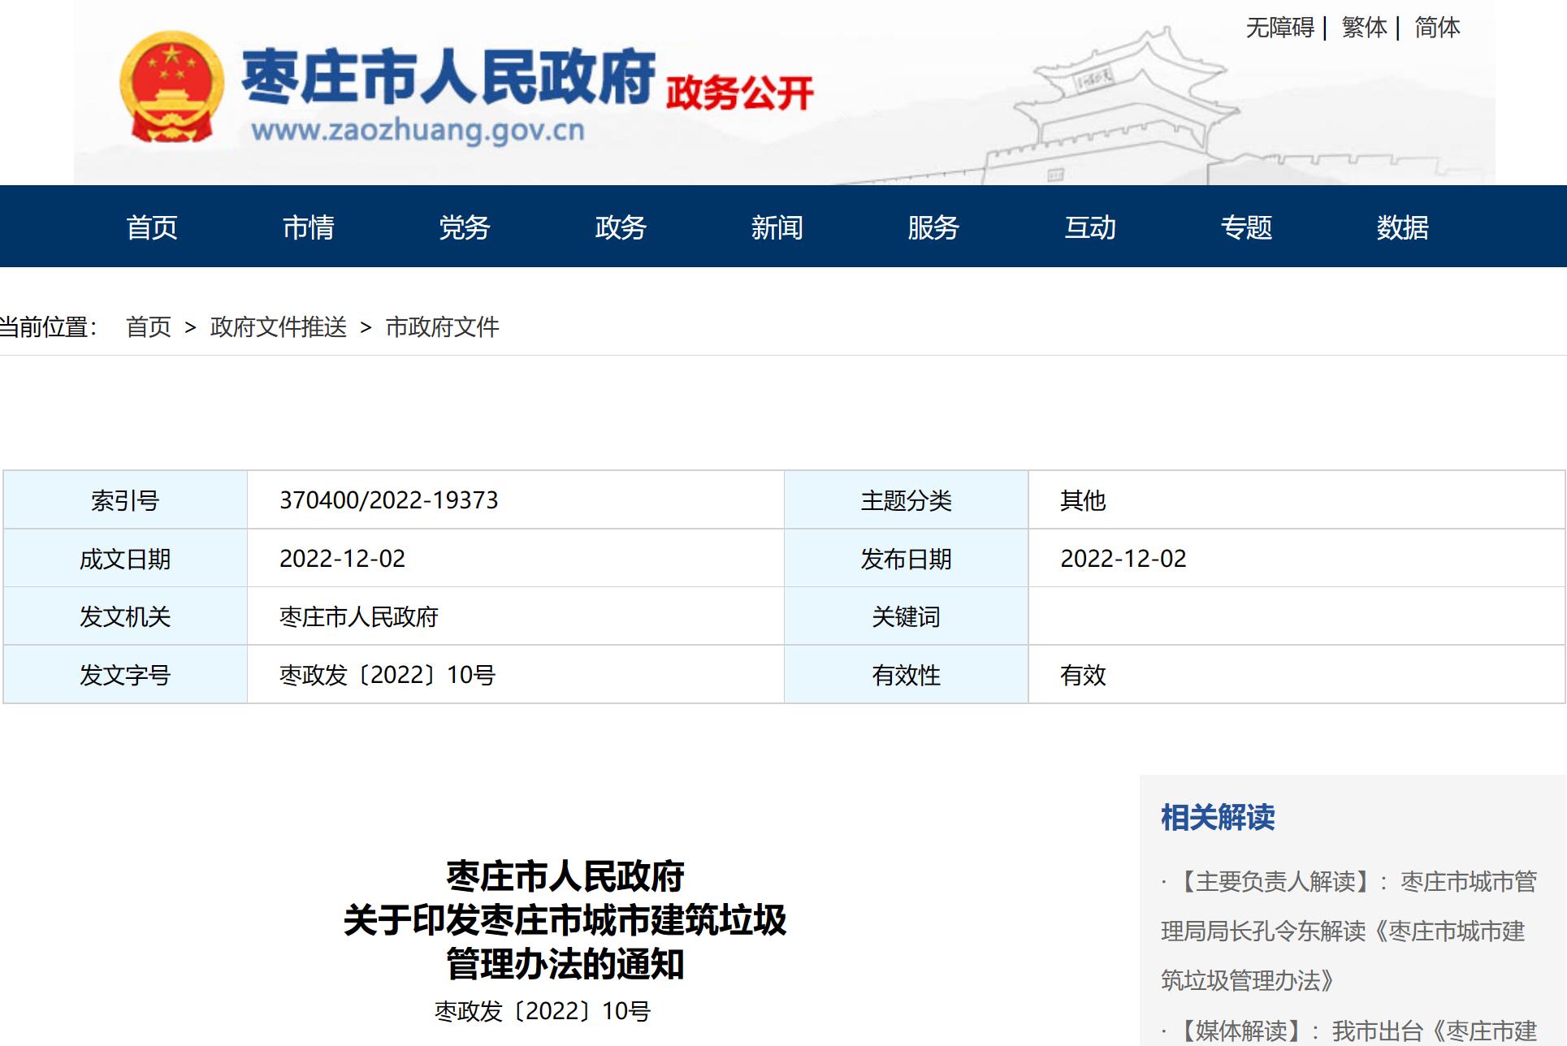Open the 新闻 navigation item
The height and width of the screenshot is (1046, 1567).
point(777,227)
